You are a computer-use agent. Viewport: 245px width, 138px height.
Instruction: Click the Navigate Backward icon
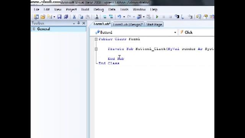(x=139, y=17)
